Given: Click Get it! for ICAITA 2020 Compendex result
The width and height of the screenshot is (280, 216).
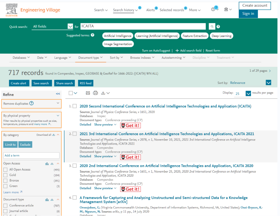Looking at the screenshot, I should [131, 189].
